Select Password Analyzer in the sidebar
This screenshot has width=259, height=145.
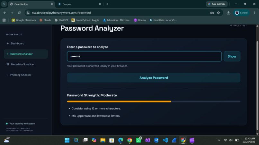click(26, 54)
